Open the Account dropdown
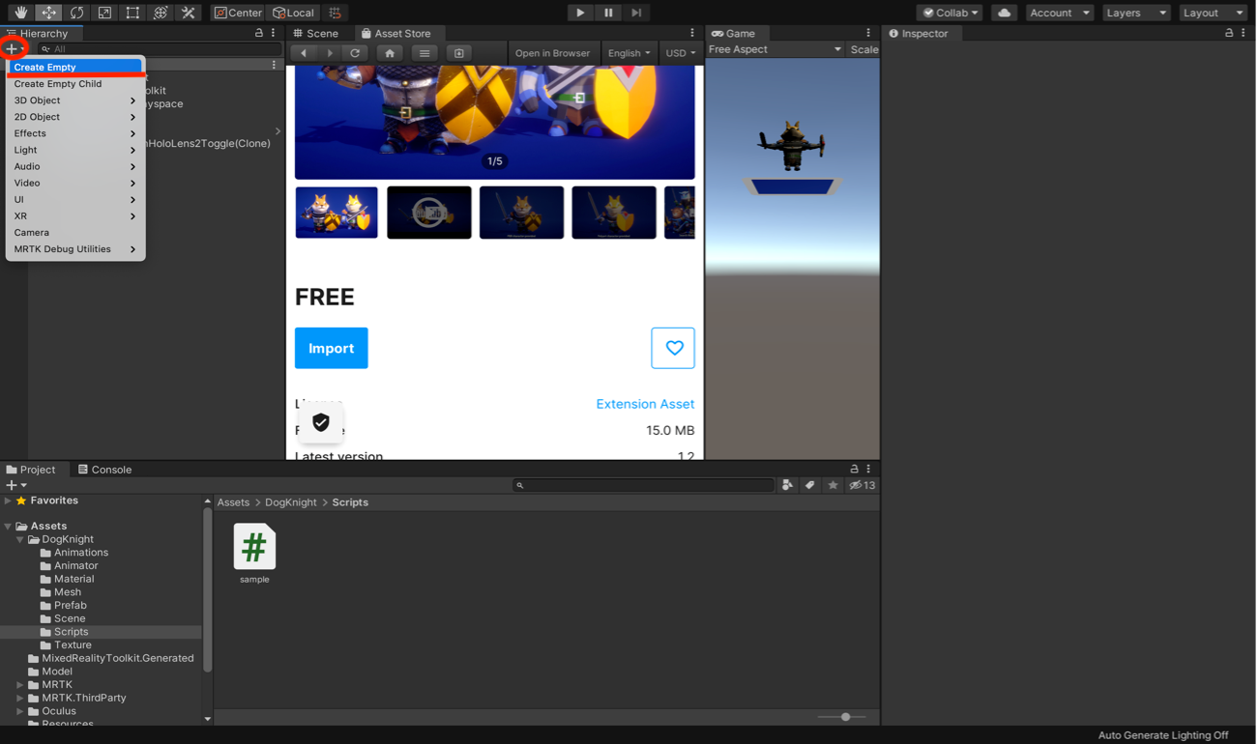Viewport: 1258px width, 744px height. (x=1060, y=13)
